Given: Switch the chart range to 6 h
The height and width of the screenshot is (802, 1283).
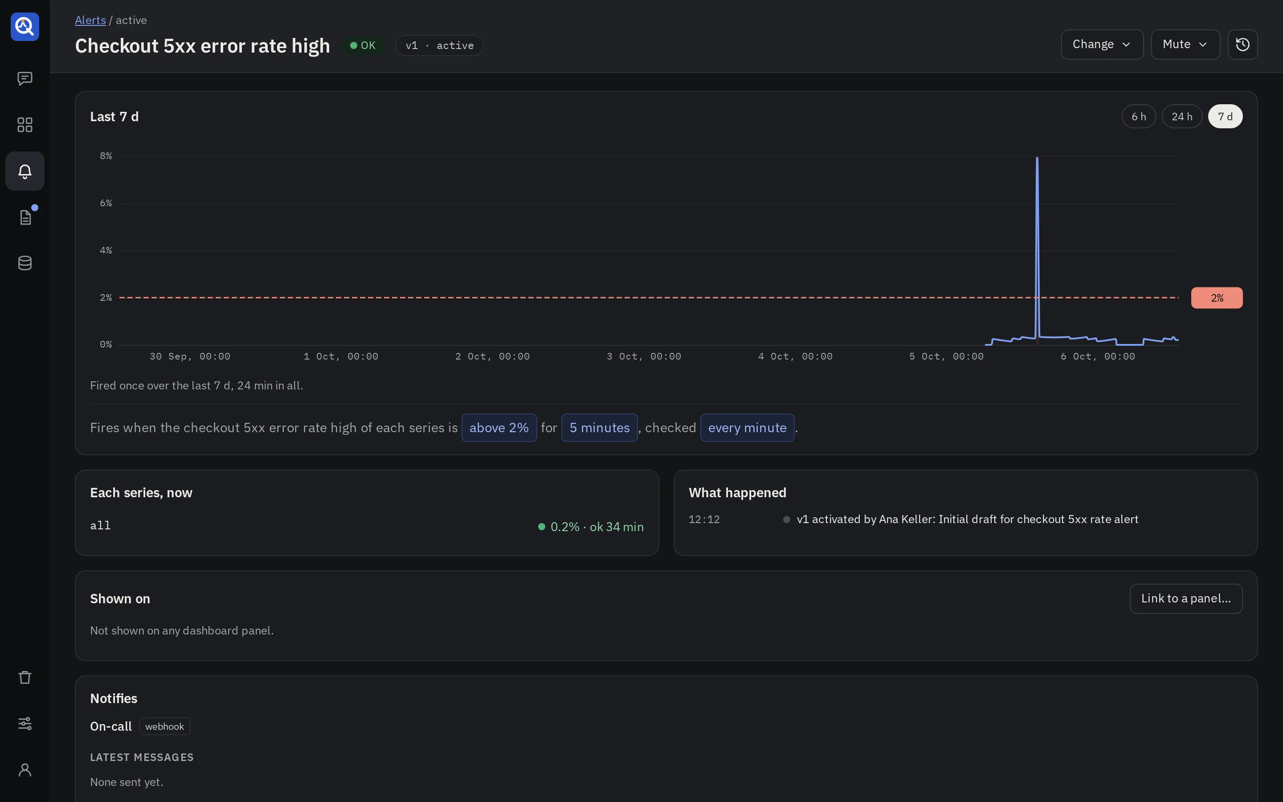Looking at the screenshot, I should [x=1138, y=117].
